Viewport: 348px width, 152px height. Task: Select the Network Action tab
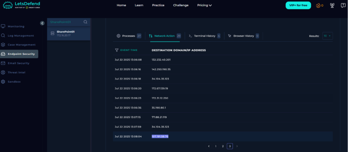click(165, 36)
